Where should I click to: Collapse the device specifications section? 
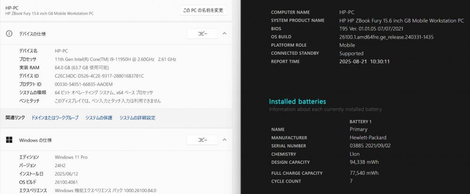225,33
